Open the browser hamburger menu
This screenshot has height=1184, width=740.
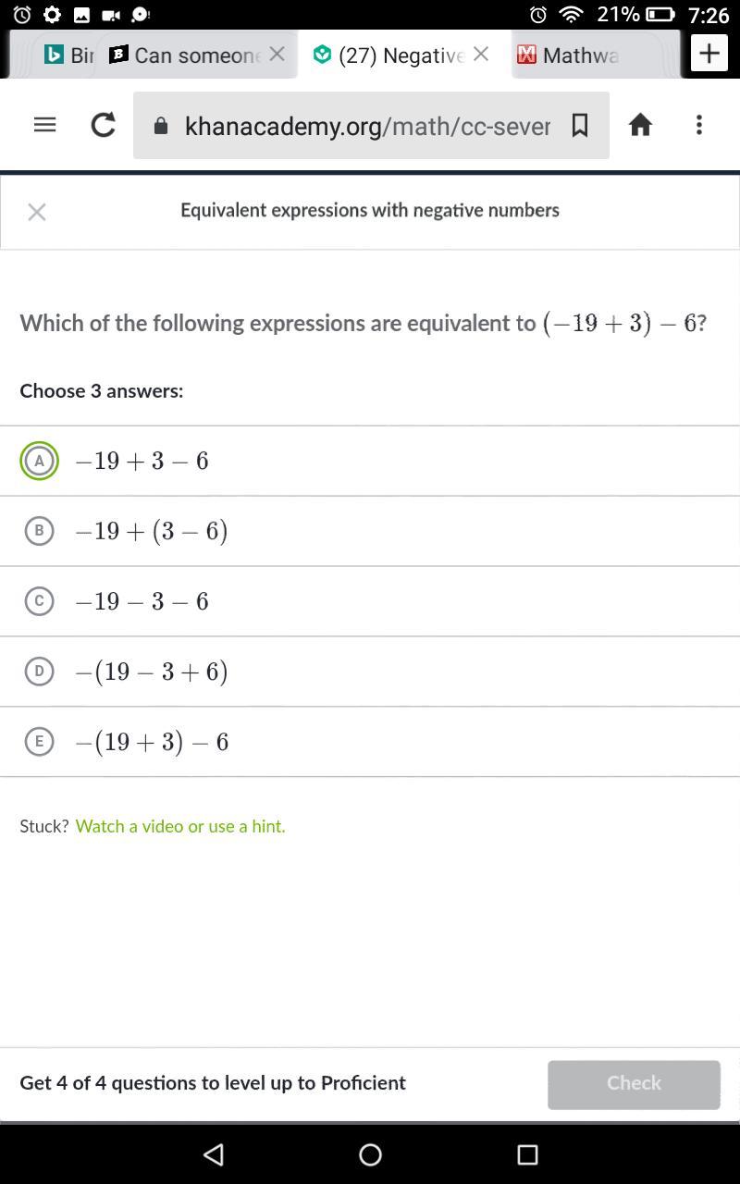point(44,125)
